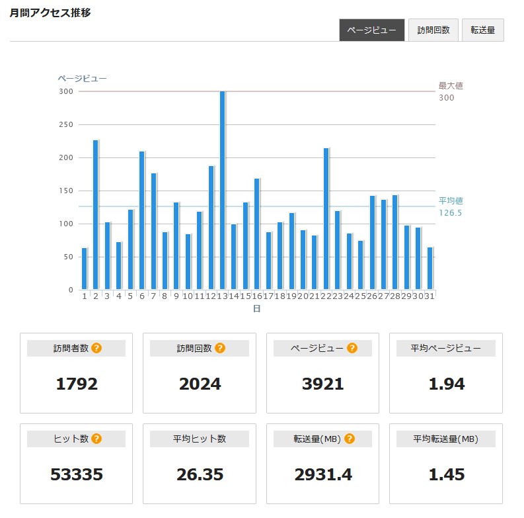524x518 pixels.
Task: Open the help icon in 訪問回数 card
Action: click(220, 348)
